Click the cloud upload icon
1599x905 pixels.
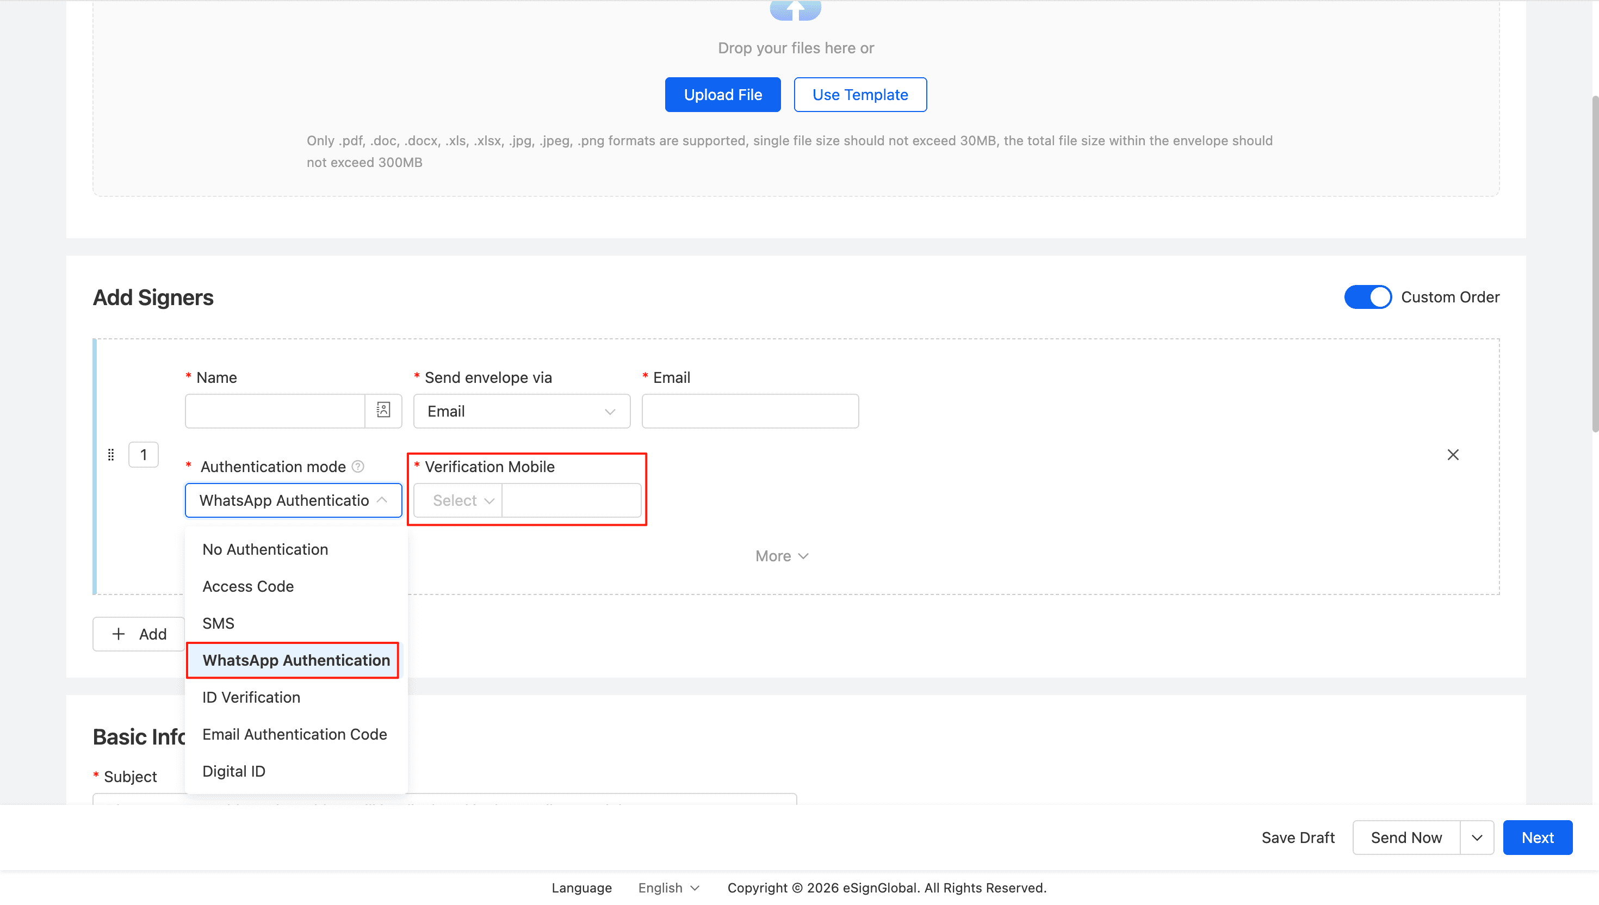(x=795, y=10)
